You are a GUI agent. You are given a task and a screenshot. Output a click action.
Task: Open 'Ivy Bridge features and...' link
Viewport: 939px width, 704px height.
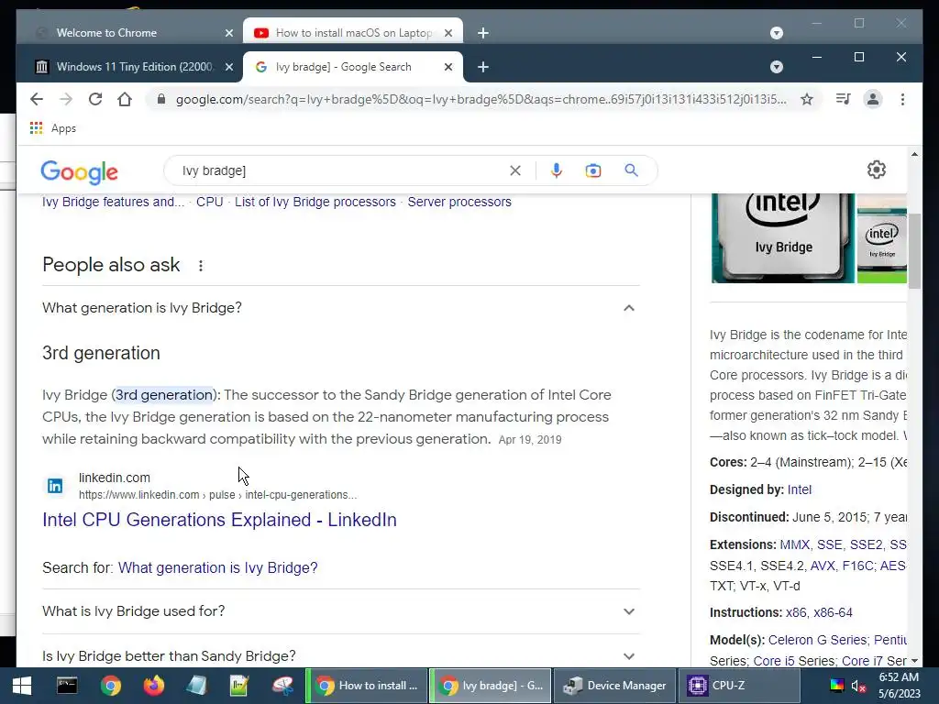(113, 202)
